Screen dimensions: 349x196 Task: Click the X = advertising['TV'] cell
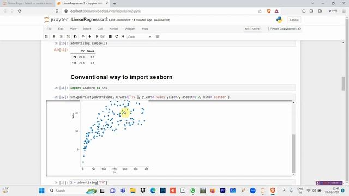click(x=183, y=182)
